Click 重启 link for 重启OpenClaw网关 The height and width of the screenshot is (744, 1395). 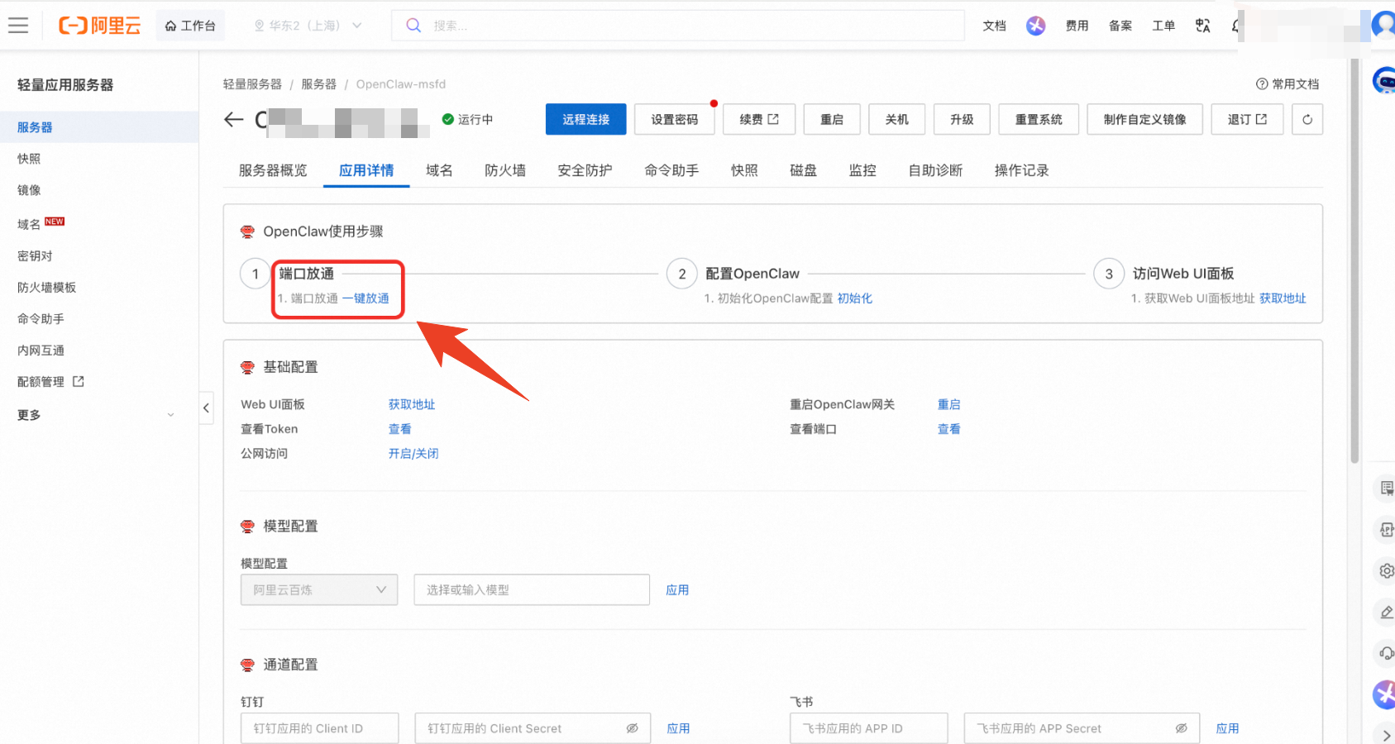(x=949, y=404)
